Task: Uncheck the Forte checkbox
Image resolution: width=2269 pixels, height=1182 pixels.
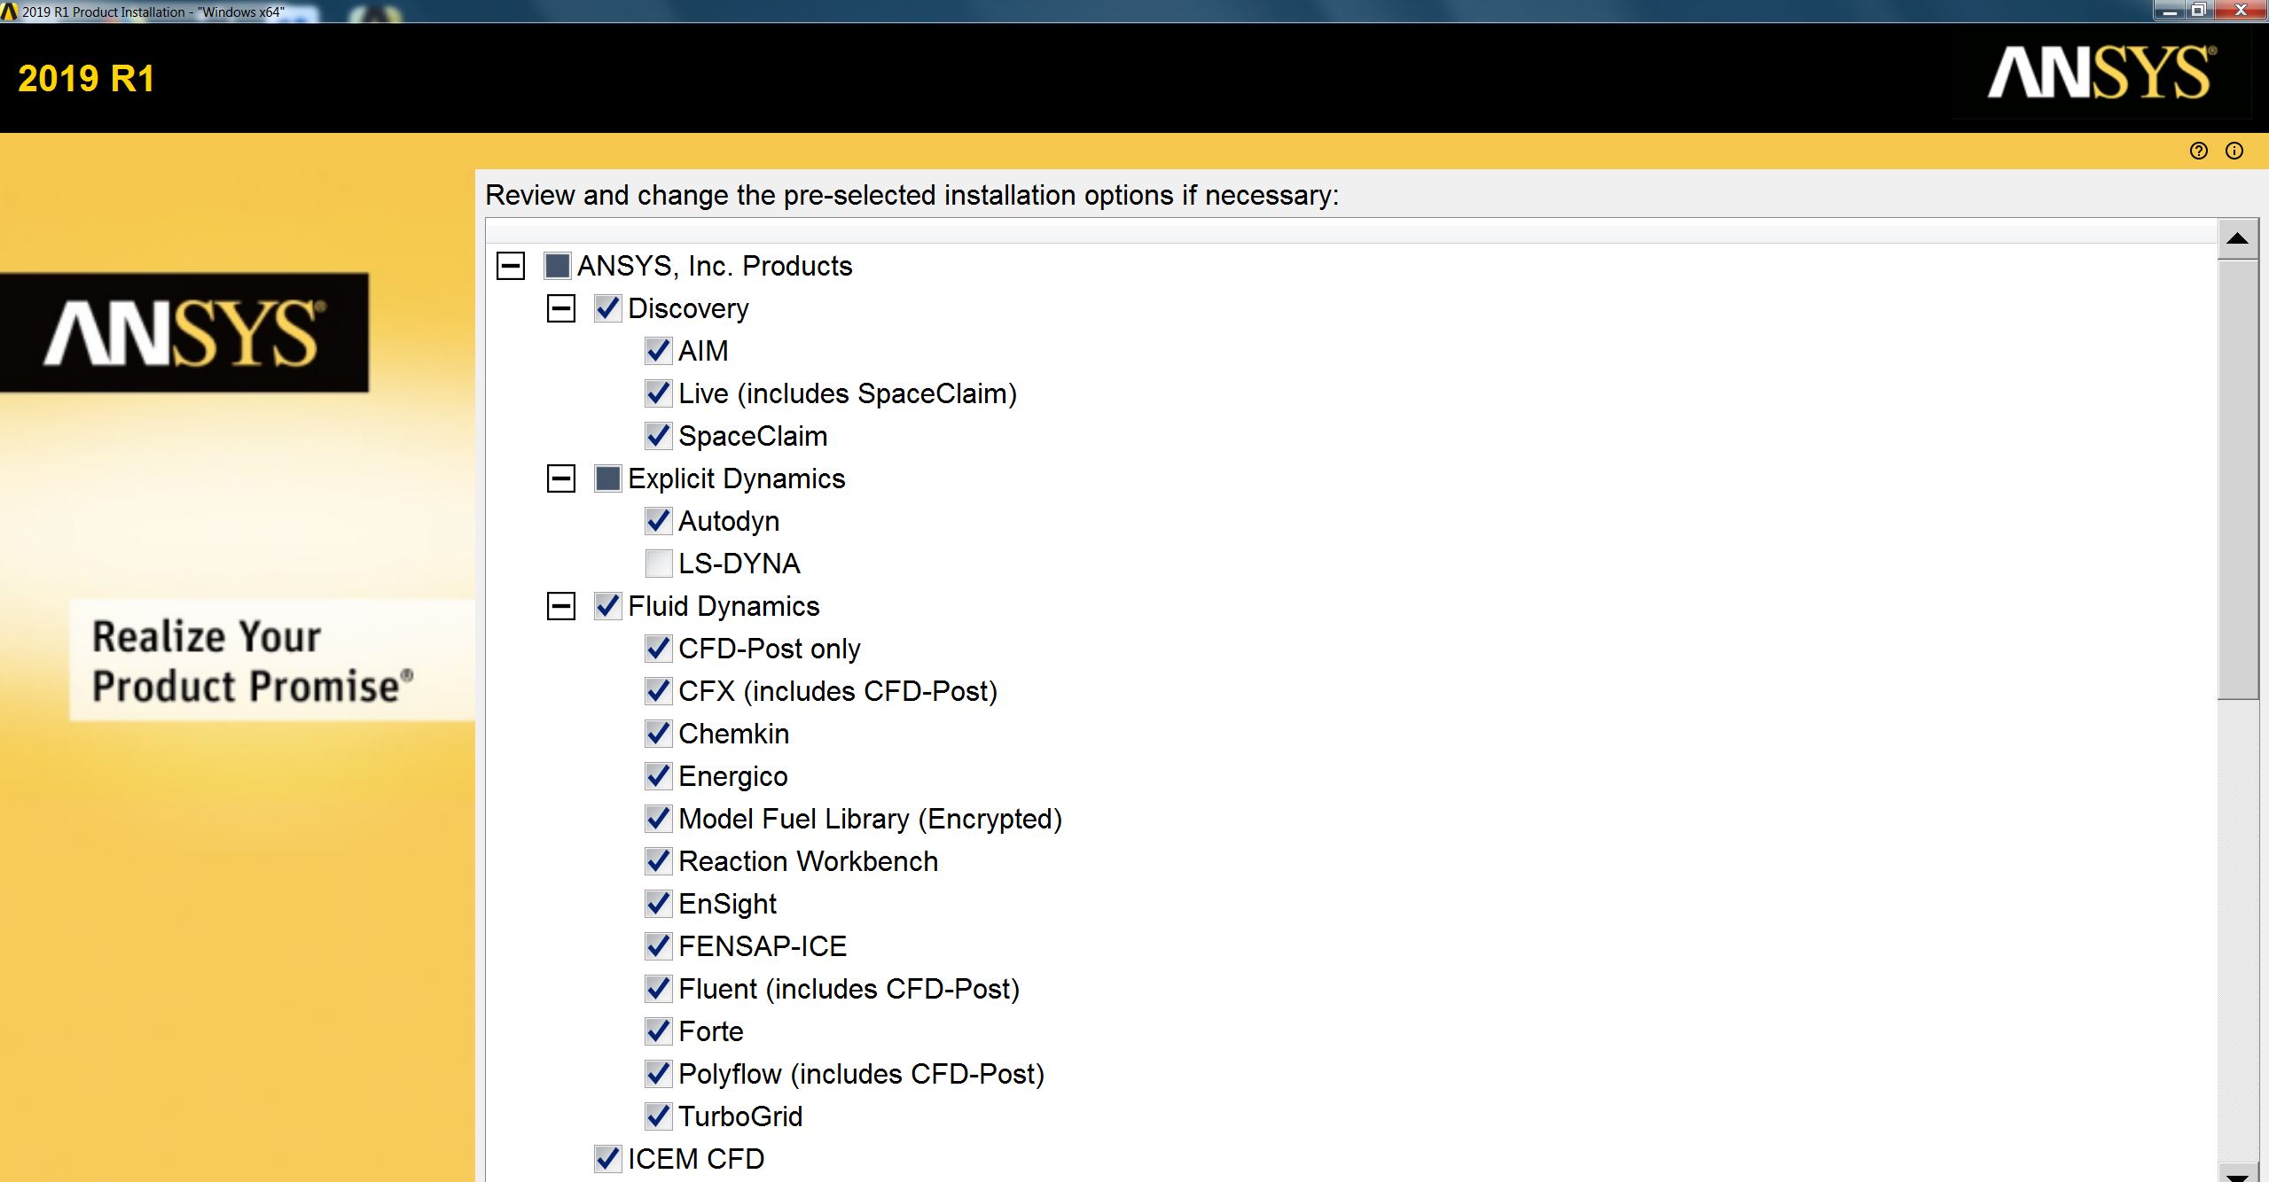Action: [658, 1031]
